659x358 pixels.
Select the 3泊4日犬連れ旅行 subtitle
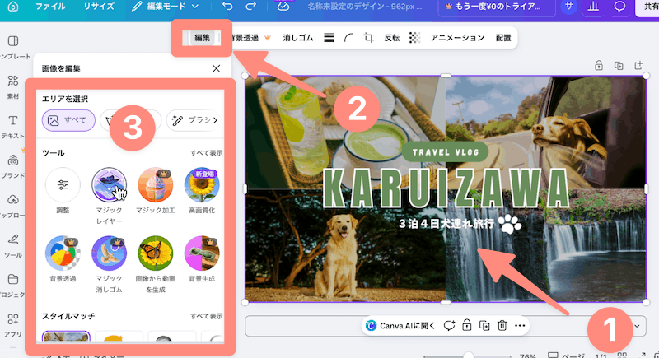click(x=446, y=223)
